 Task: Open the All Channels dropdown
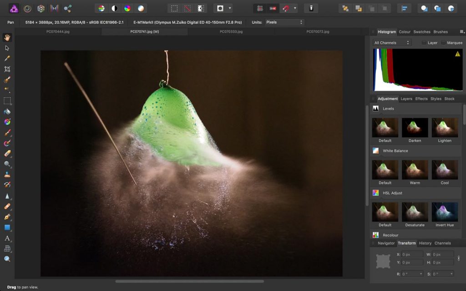coord(392,43)
